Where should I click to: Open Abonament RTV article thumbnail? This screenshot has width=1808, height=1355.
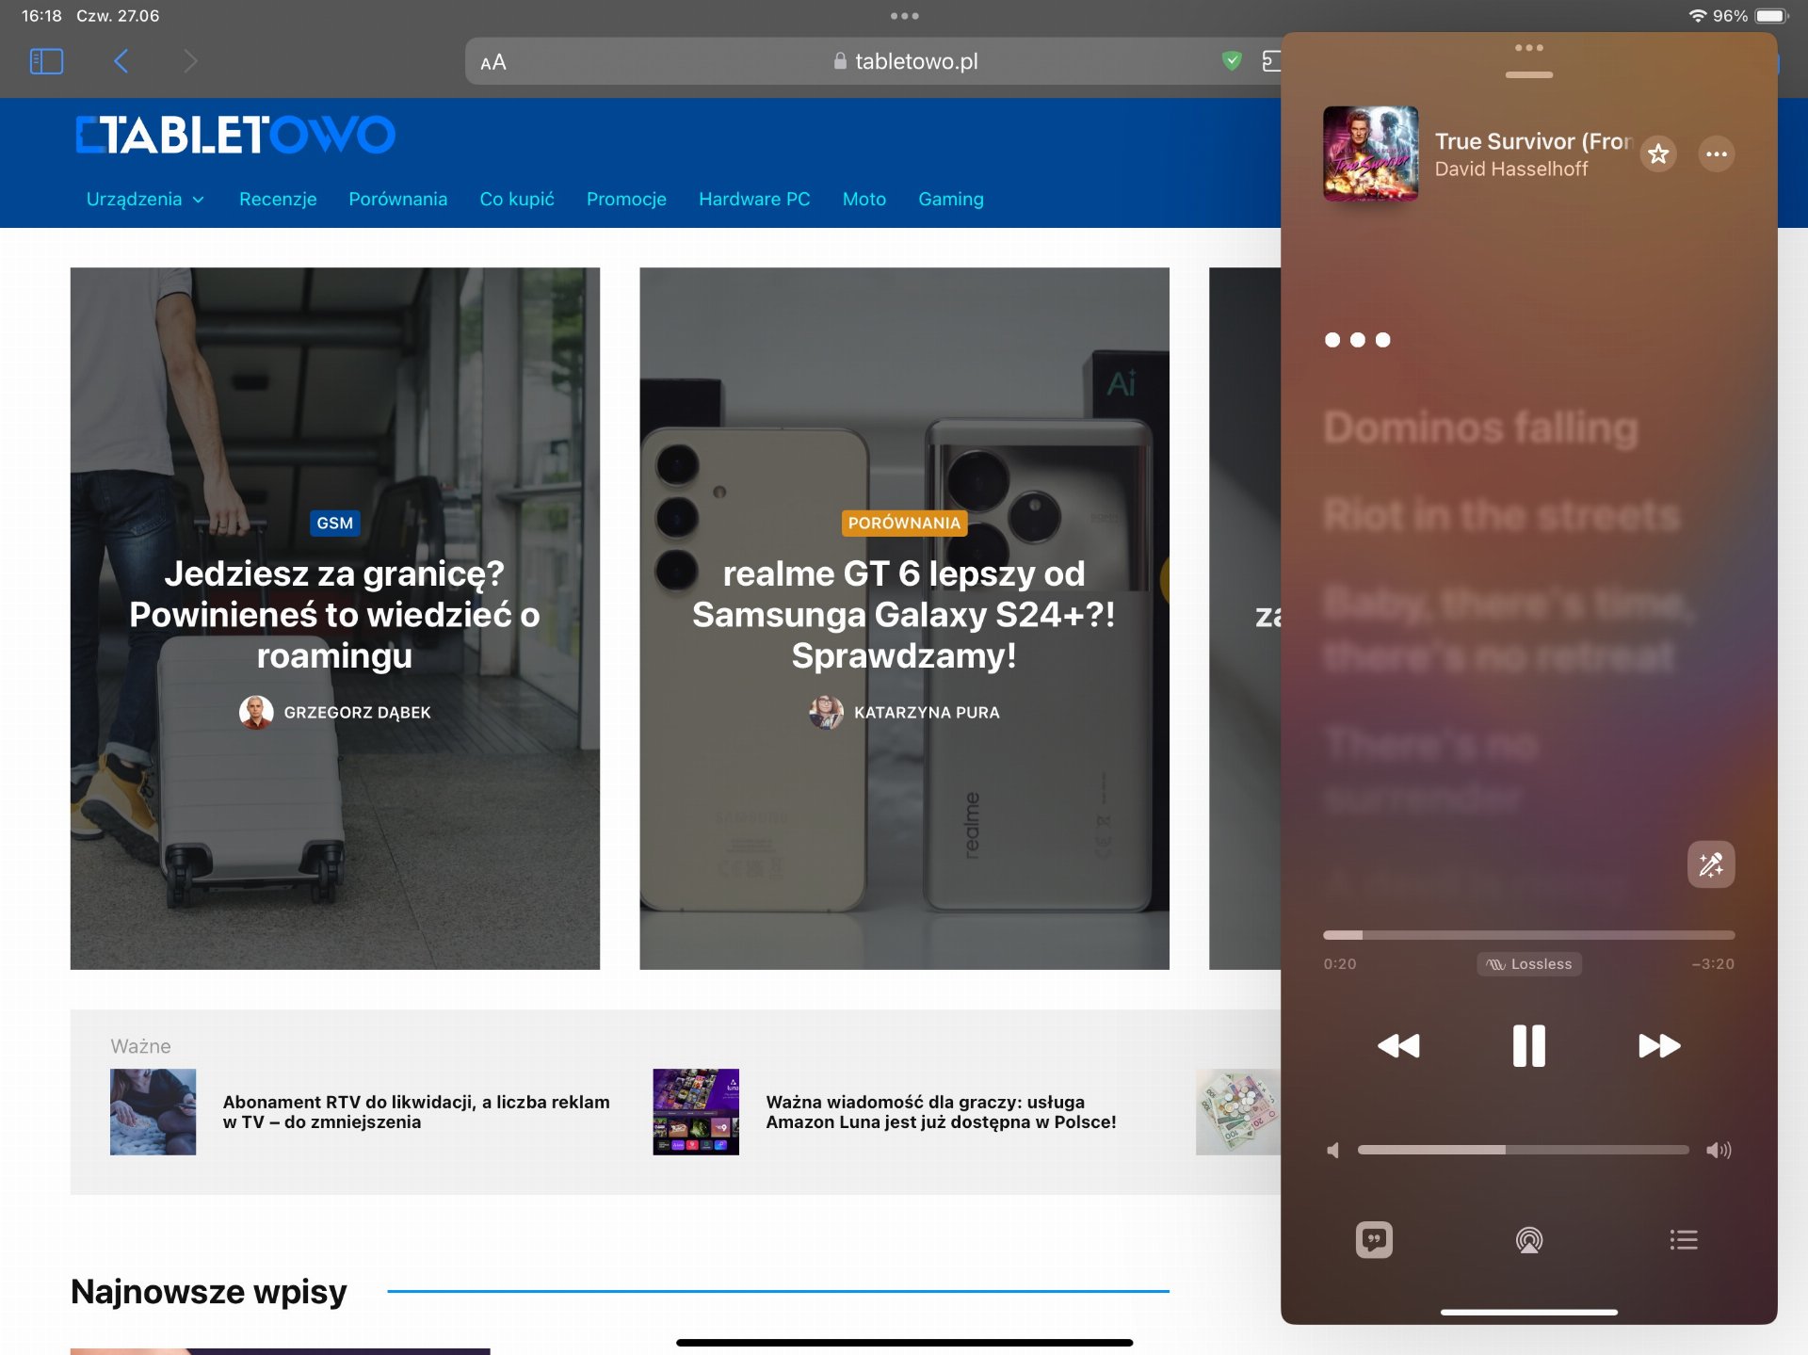[153, 1111]
